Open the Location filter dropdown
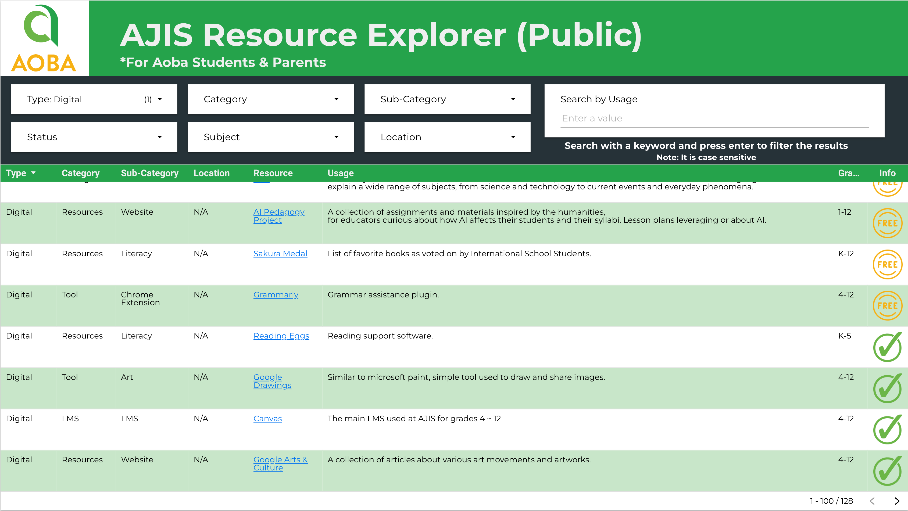The width and height of the screenshot is (908, 511). pos(447,137)
